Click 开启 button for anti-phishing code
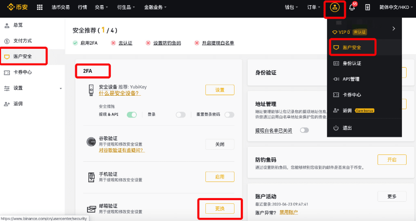Image resolution: width=416 pixels, height=221 pixels. coord(392,160)
